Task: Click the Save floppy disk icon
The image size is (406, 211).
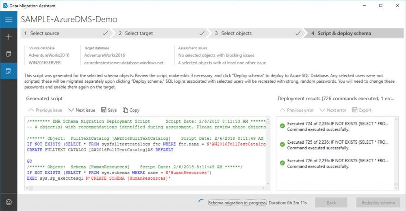Action: (x=104, y=110)
